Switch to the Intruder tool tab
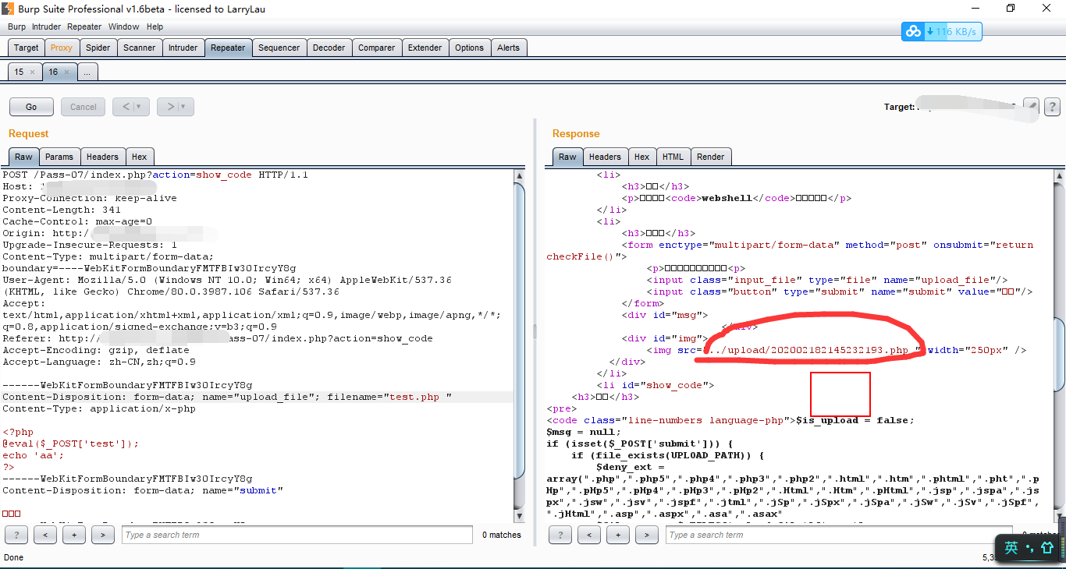The height and width of the screenshot is (569, 1066). click(183, 48)
